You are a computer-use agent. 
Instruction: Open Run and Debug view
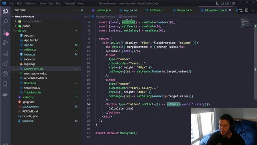pyautogui.click(x=5, y=43)
